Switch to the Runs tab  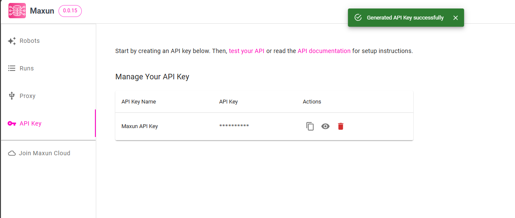(48, 68)
